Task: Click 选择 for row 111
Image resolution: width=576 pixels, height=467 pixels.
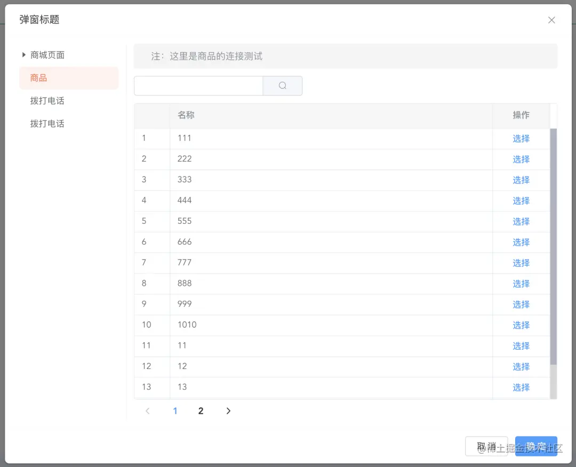Action: click(x=521, y=139)
